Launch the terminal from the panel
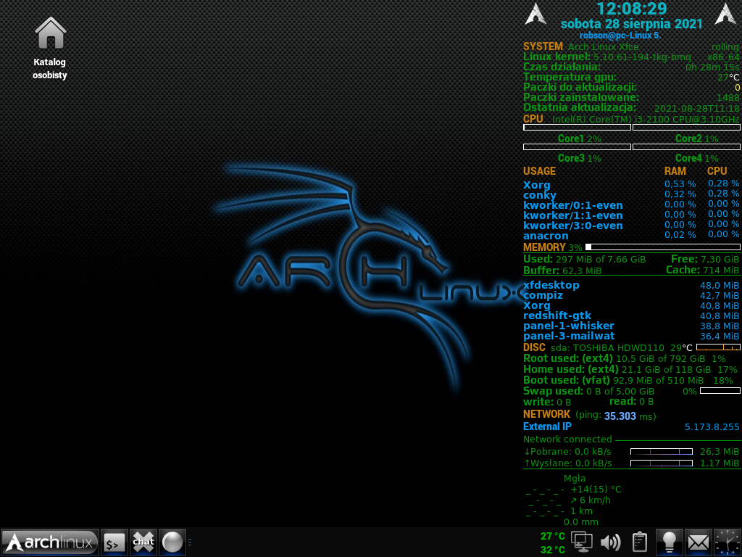The height and width of the screenshot is (557, 742). coord(114,542)
